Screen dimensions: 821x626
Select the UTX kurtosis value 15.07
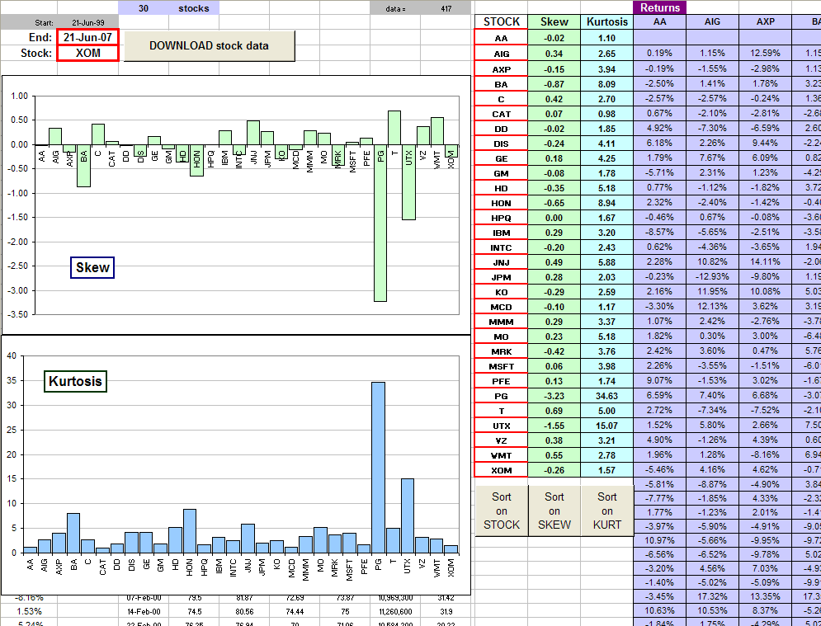(x=606, y=426)
